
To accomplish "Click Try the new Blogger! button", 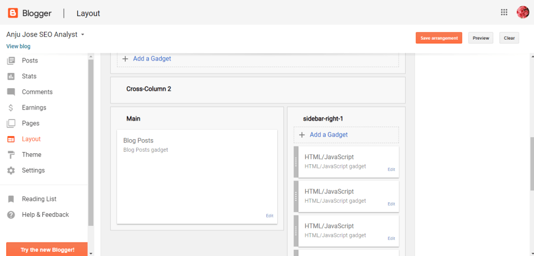I will coord(47,249).
